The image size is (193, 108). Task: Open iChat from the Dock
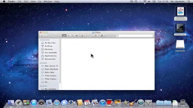64,103
